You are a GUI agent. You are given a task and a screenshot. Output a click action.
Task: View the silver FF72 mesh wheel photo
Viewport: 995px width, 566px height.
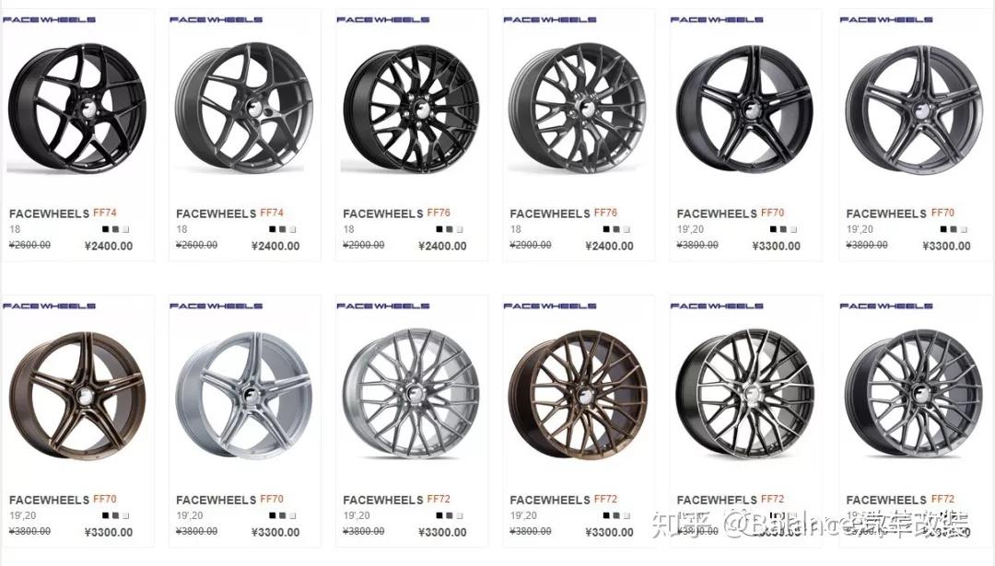pyautogui.click(x=411, y=395)
